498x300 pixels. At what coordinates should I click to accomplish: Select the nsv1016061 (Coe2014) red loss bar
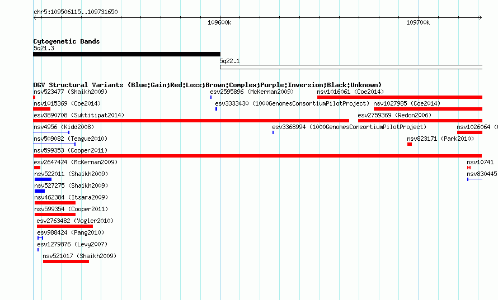point(400,97)
